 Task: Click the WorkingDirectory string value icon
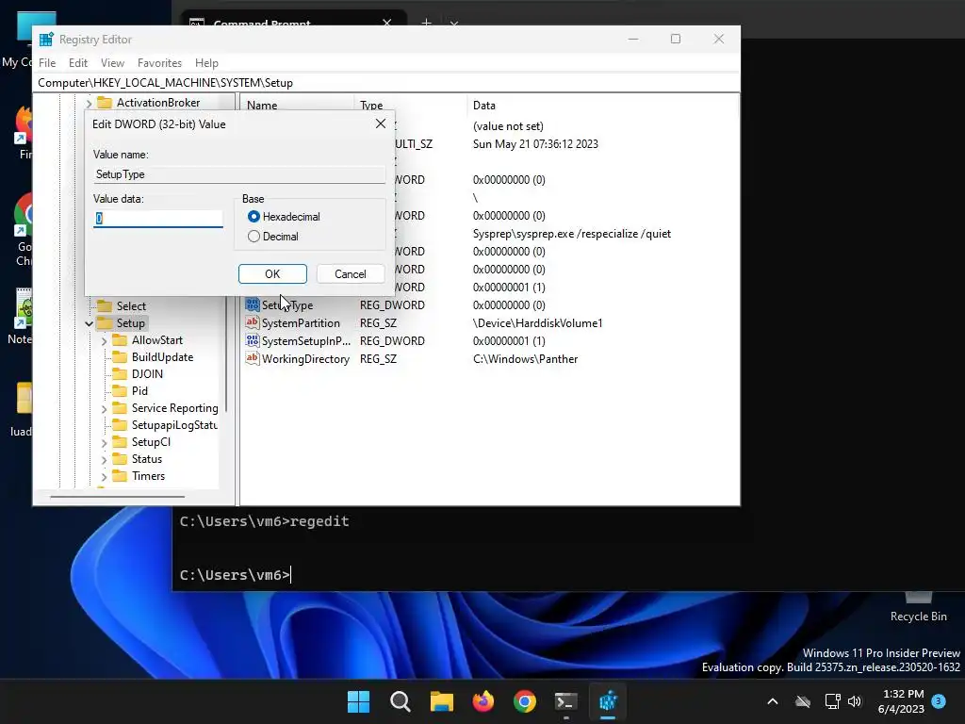253,358
